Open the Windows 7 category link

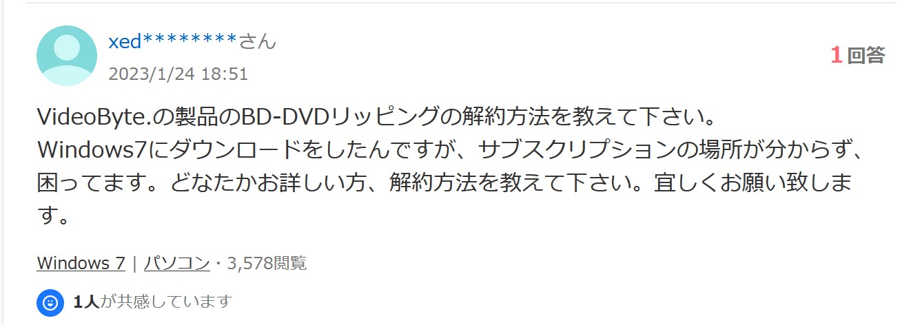click(x=81, y=262)
